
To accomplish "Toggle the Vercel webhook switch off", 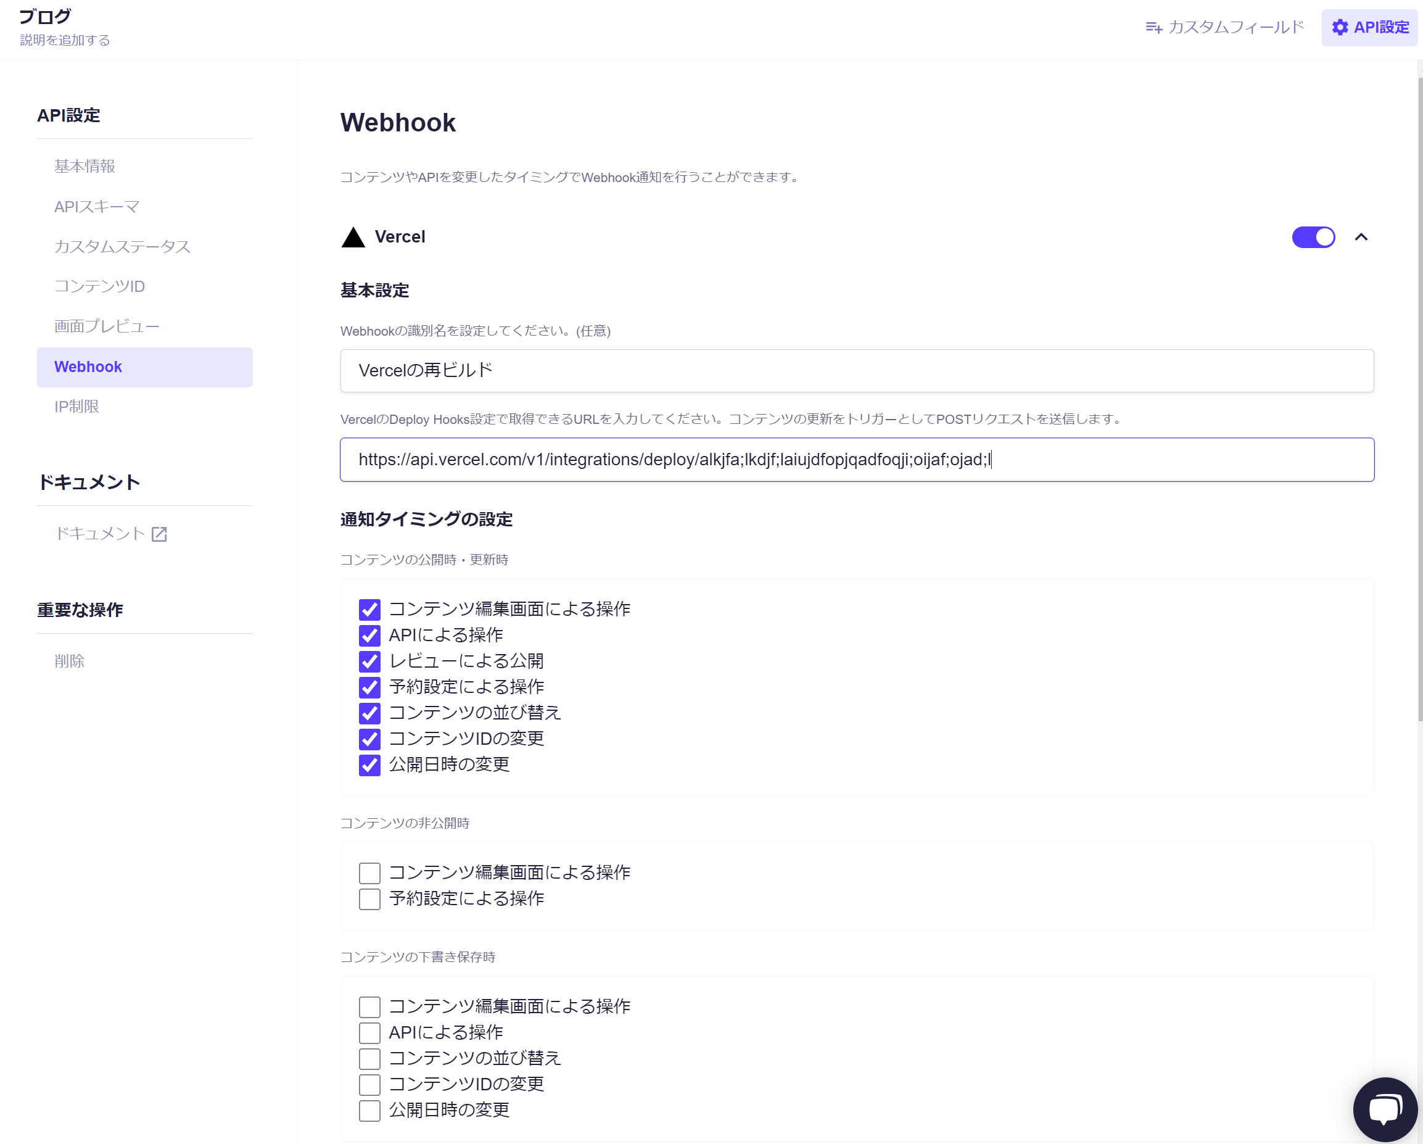I will pos(1313,237).
